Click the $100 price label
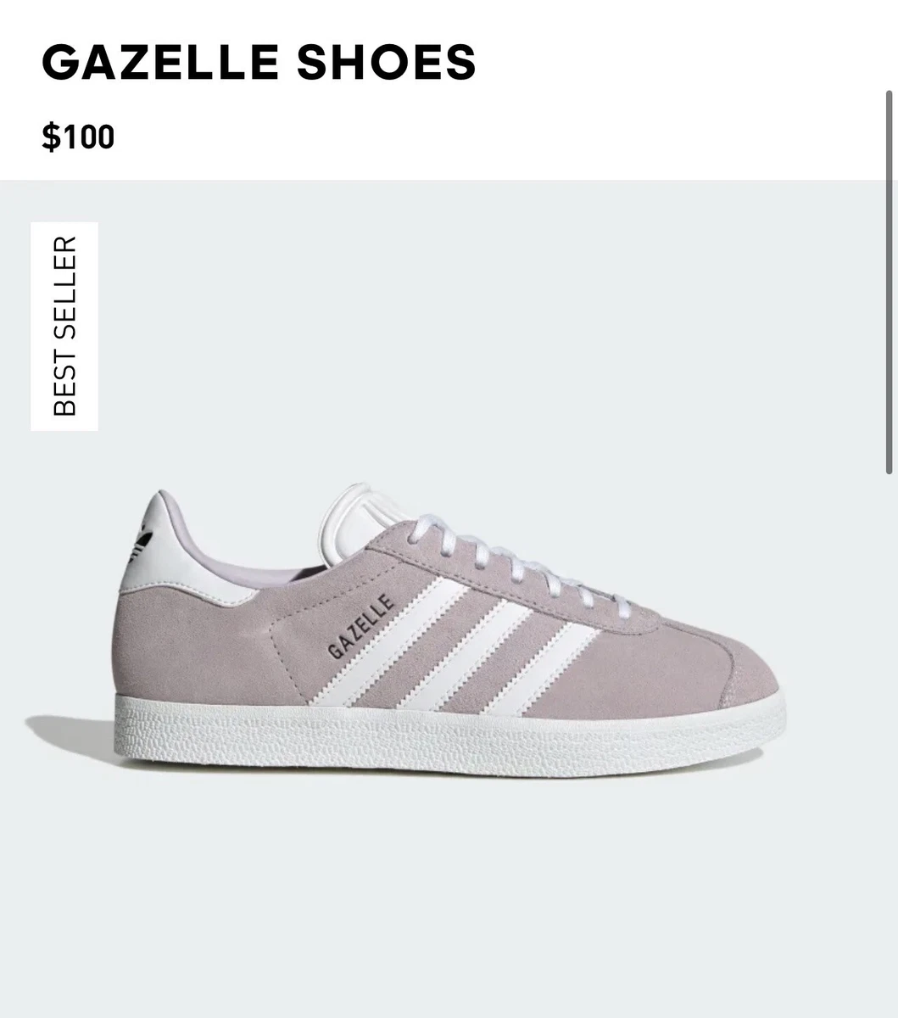898x1018 pixels. pos(78,137)
